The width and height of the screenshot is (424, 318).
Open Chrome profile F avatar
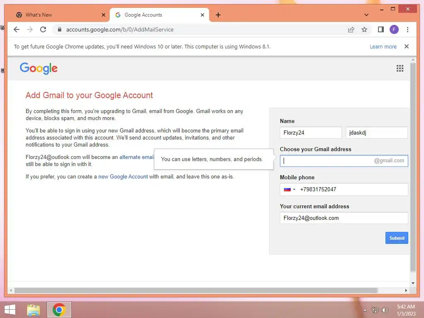click(394, 29)
